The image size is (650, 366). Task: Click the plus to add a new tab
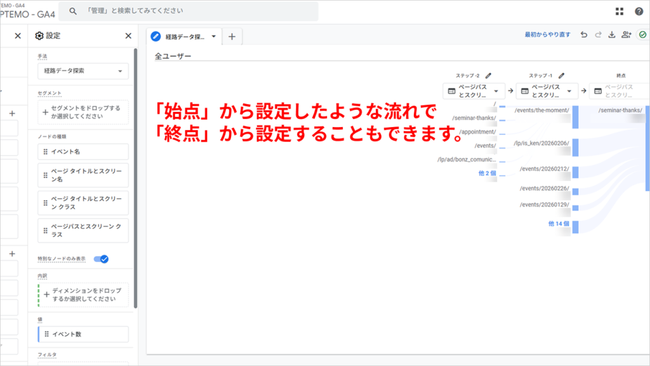232,36
